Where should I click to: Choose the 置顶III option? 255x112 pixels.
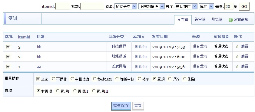pyautogui.click(x=94, y=91)
